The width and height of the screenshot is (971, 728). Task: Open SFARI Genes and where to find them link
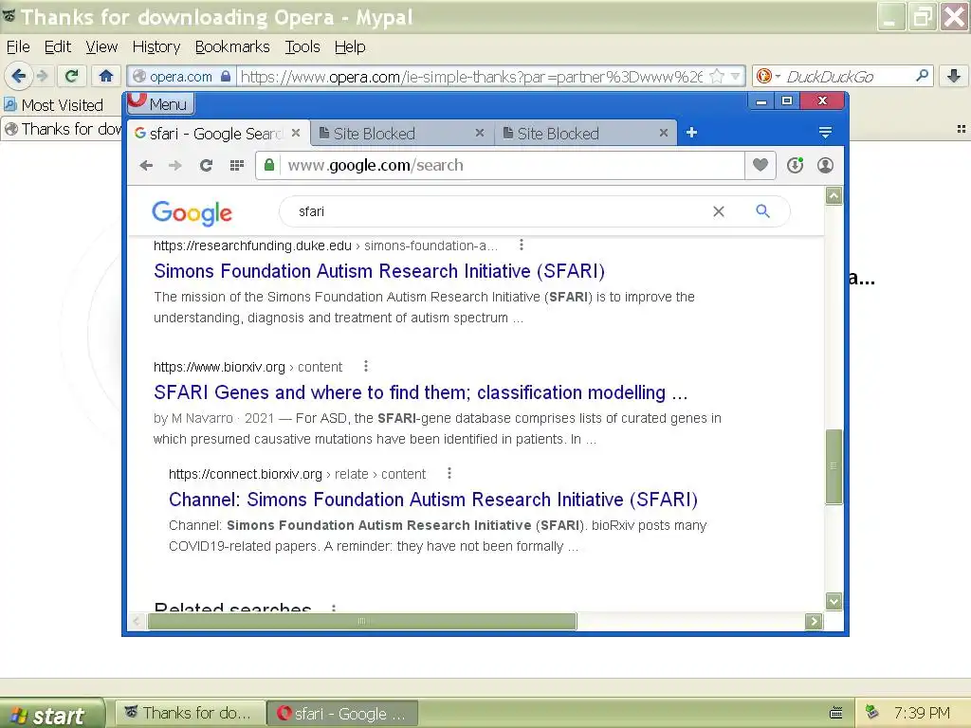pyautogui.click(x=420, y=392)
